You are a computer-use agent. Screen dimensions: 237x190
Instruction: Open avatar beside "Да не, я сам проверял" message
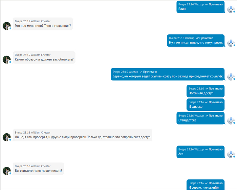6,137
